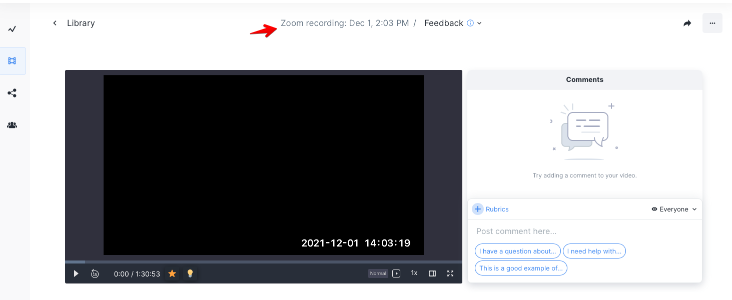The height and width of the screenshot is (300, 732).
Task: Expand the Feedback dropdown chevron
Action: pos(479,23)
